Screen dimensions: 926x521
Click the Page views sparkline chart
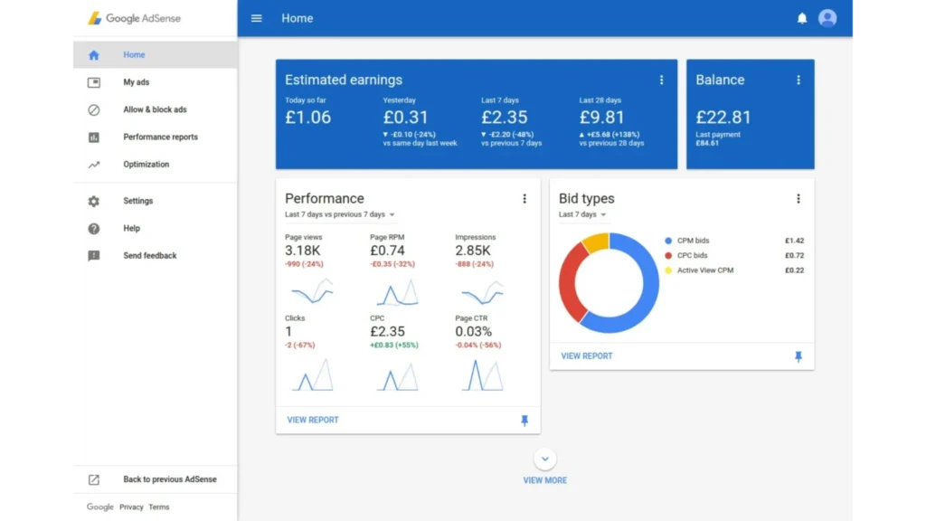pyautogui.click(x=312, y=291)
